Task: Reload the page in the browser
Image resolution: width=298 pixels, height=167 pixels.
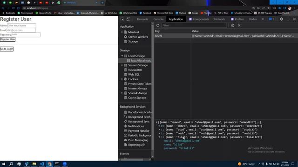Action: point(13,8)
